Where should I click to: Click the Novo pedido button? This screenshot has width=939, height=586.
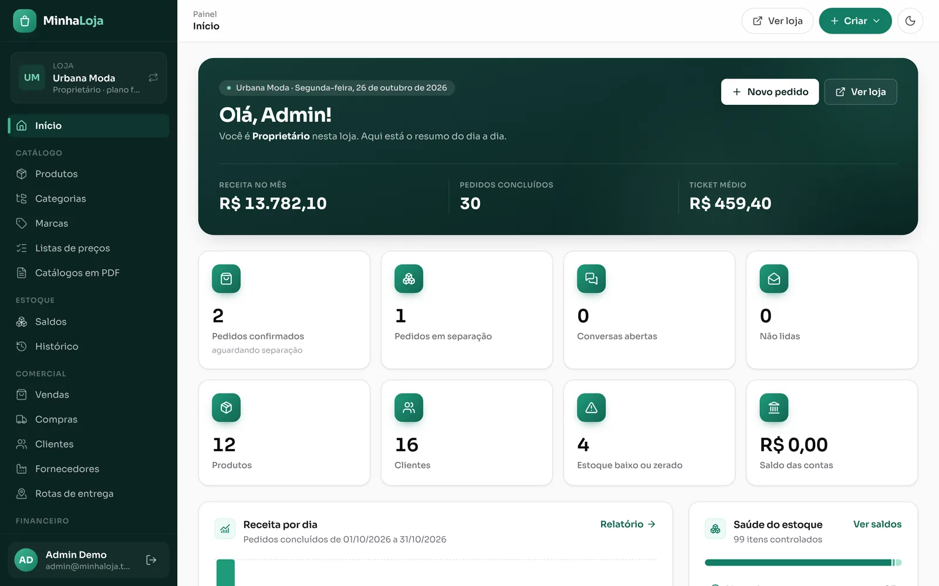tap(770, 92)
